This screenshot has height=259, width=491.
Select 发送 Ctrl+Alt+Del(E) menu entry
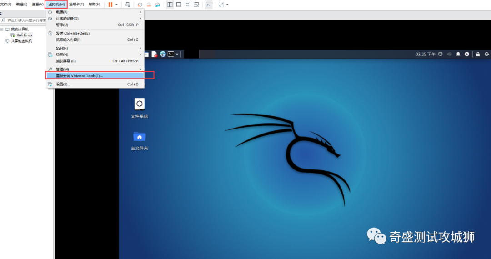click(95, 33)
